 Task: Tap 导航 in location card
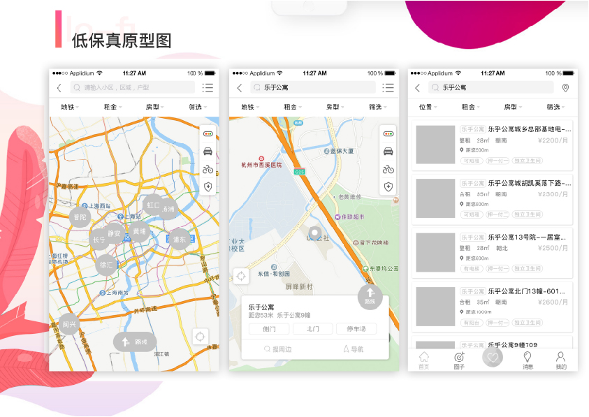click(353, 349)
